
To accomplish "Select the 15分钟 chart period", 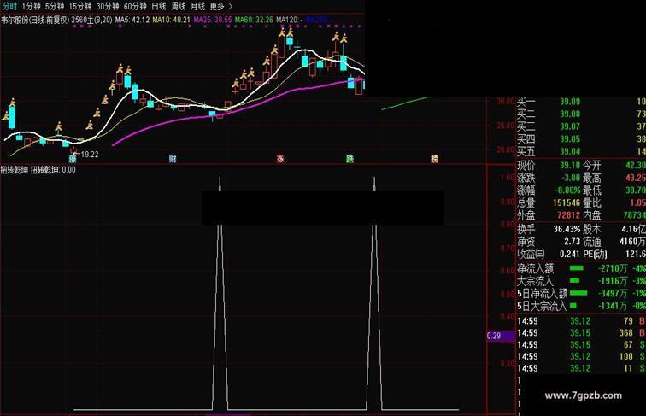I will point(80,6).
